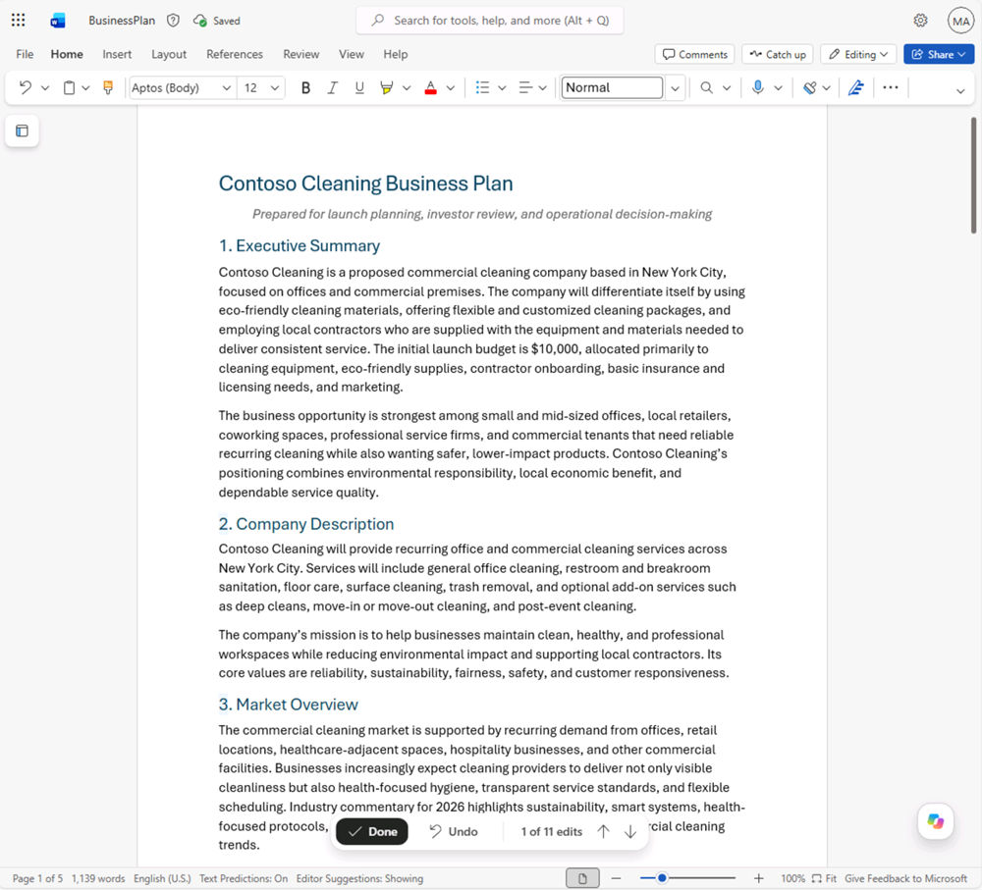The height and width of the screenshot is (890, 982).
Task: Open the Editor pen icon
Action: (x=856, y=87)
